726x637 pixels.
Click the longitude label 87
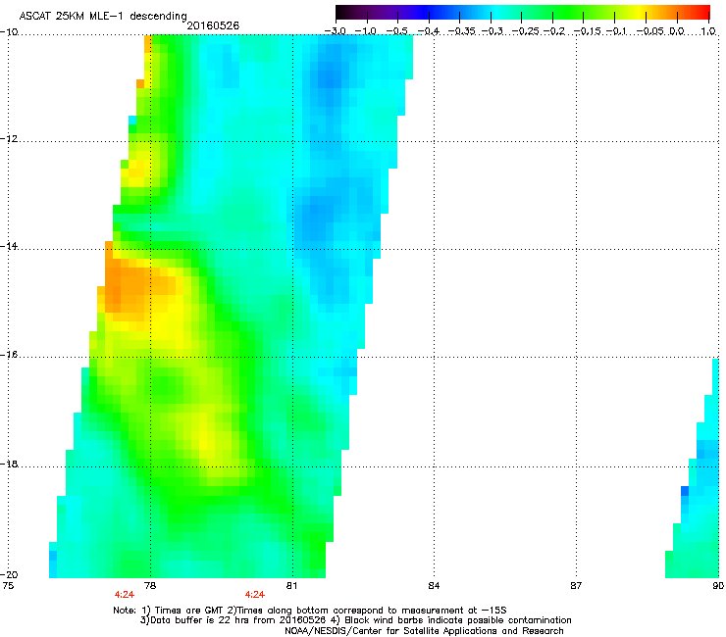pyautogui.click(x=576, y=586)
